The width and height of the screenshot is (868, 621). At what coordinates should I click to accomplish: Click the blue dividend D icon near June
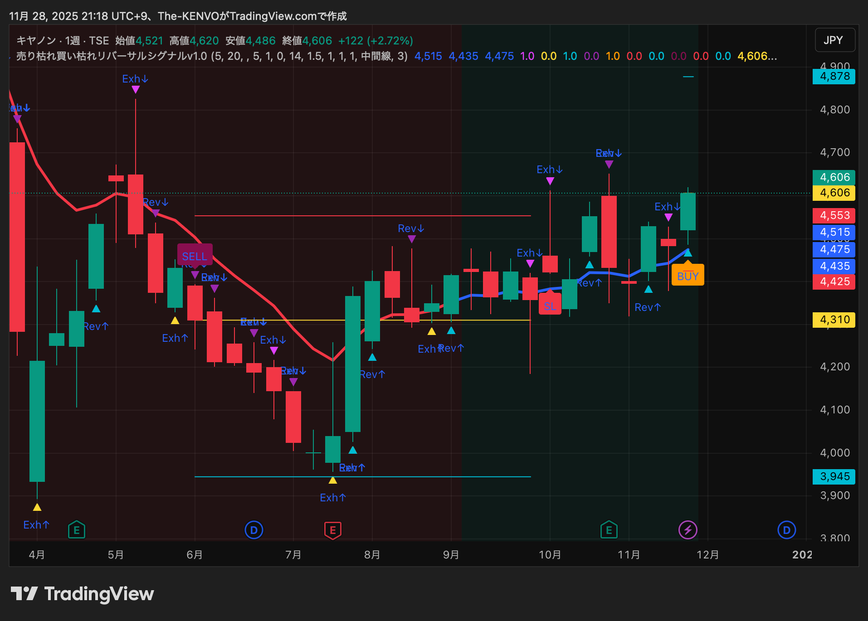[x=254, y=529]
